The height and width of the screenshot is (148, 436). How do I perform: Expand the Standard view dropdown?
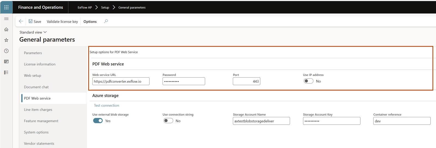33,32
